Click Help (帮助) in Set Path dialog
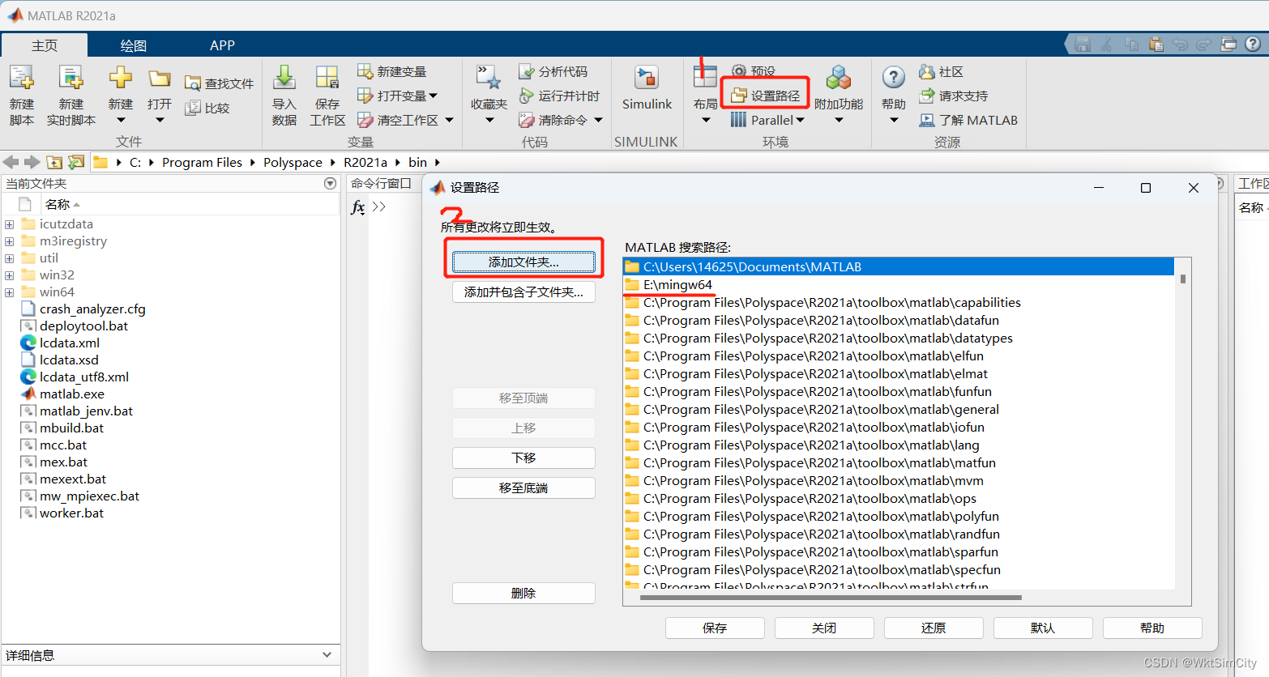 [x=1152, y=628]
